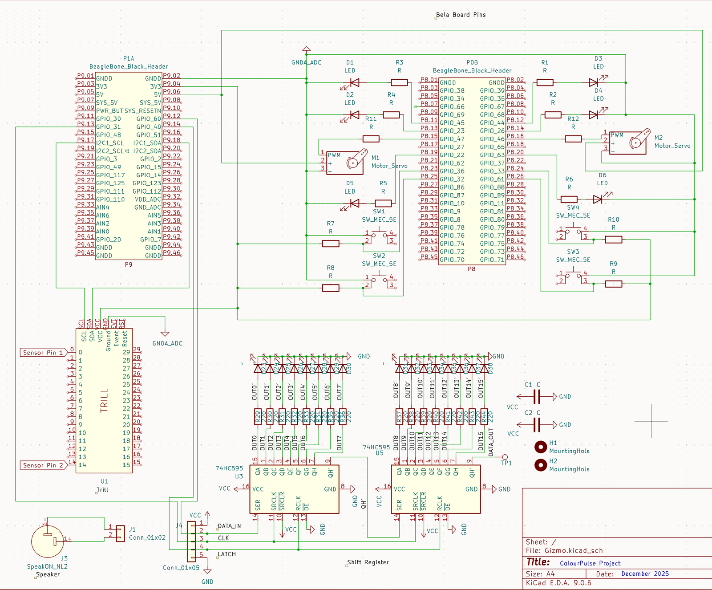This screenshot has height=590, width=712.
Task: Click capacitor C2 symbol
Action: pyautogui.click(x=537, y=425)
